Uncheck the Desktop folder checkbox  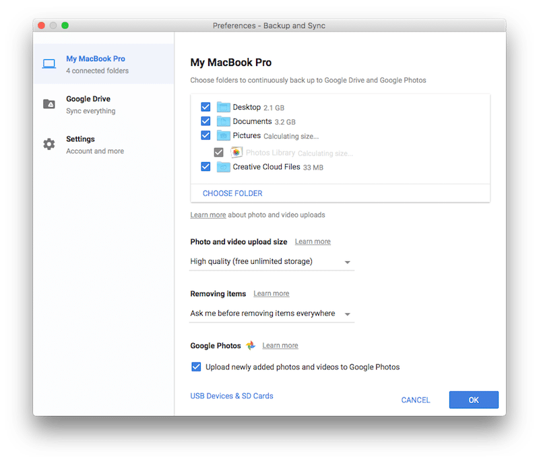206,107
